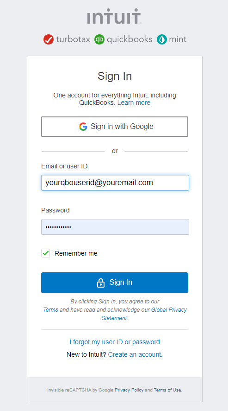The height and width of the screenshot is (411, 228).
Task: Click the quickbooks brand text
Action: click(129, 39)
